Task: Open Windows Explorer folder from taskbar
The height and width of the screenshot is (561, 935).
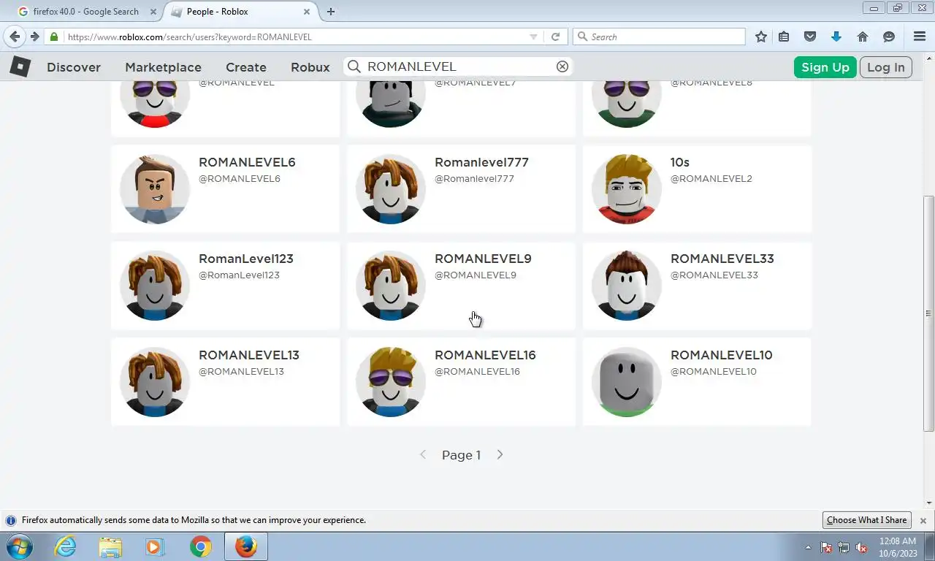Action: click(110, 546)
